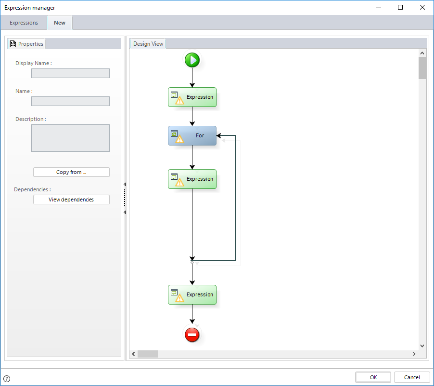The width and height of the screenshot is (434, 386).
Task: Select the Expression node inside the For loop
Action: point(192,179)
